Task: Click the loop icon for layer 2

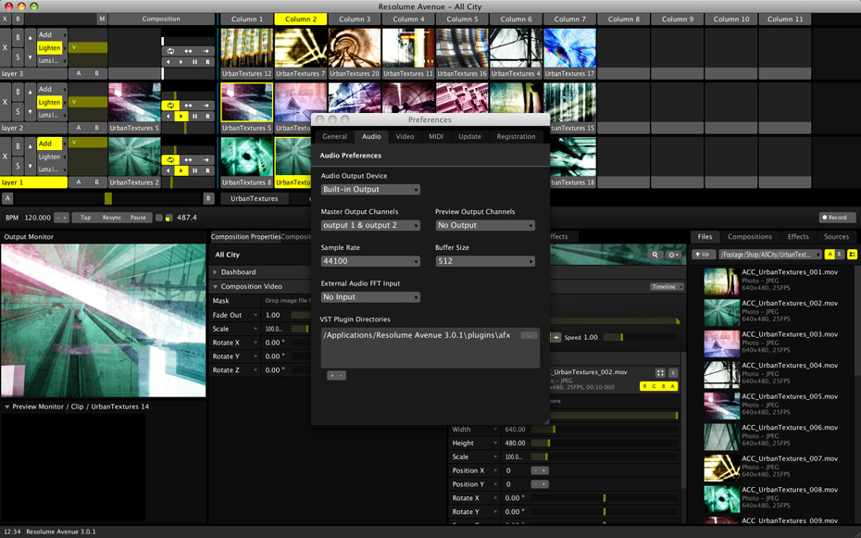Action: (170, 106)
